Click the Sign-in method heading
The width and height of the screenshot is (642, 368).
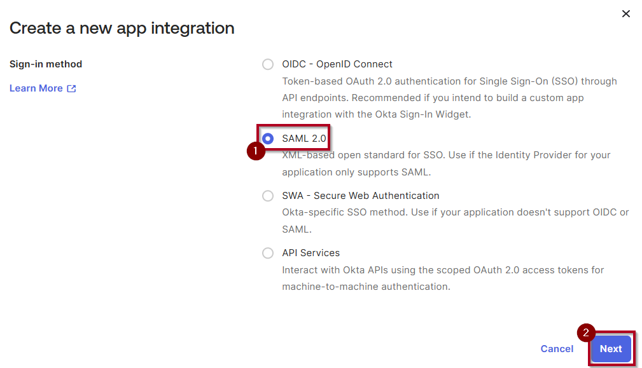(x=46, y=64)
